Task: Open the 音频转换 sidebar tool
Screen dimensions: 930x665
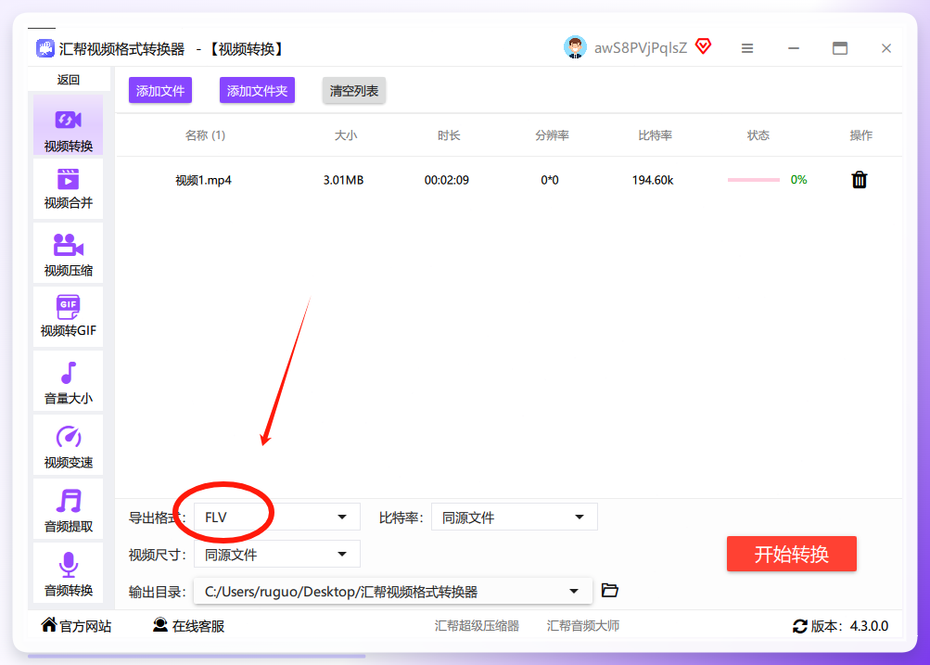Action: pos(69,573)
